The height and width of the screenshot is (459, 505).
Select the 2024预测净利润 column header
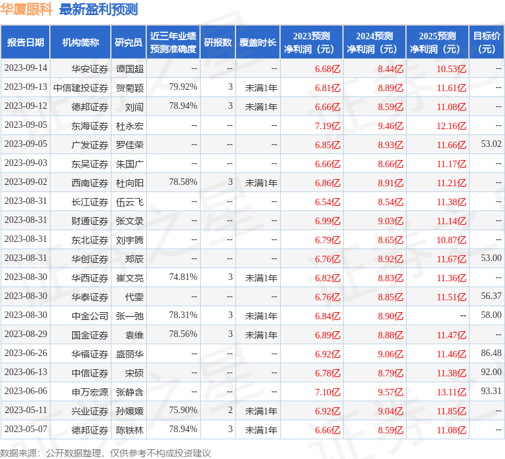[x=374, y=42]
